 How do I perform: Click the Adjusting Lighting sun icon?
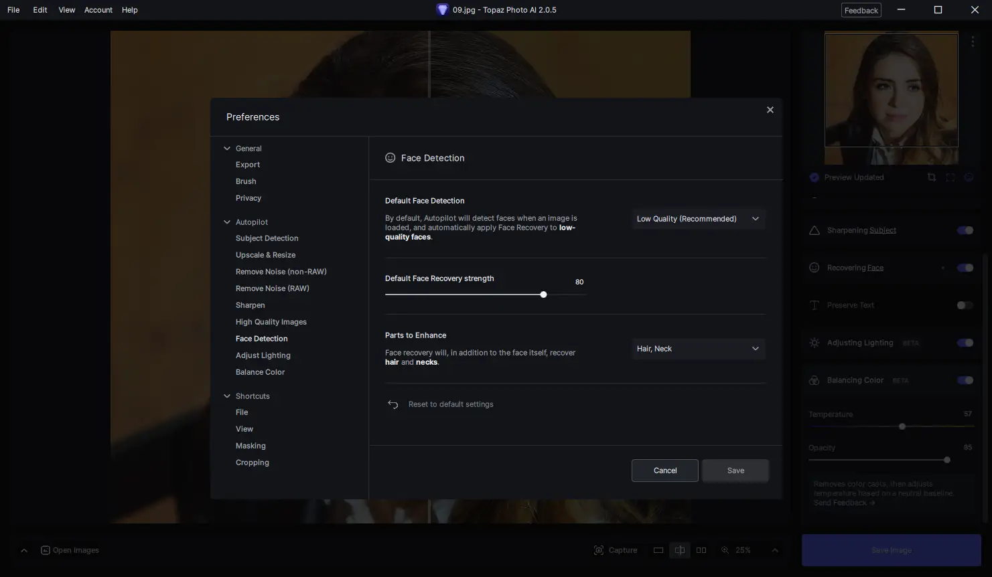(x=814, y=343)
